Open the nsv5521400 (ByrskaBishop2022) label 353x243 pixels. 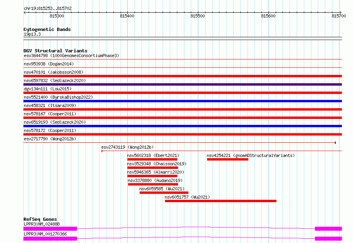coord(58,97)
